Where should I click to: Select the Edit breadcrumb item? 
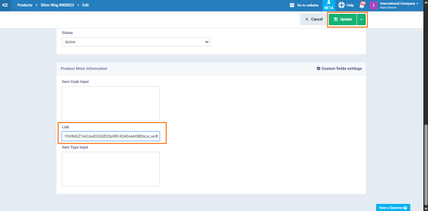[x=86, y=5]
